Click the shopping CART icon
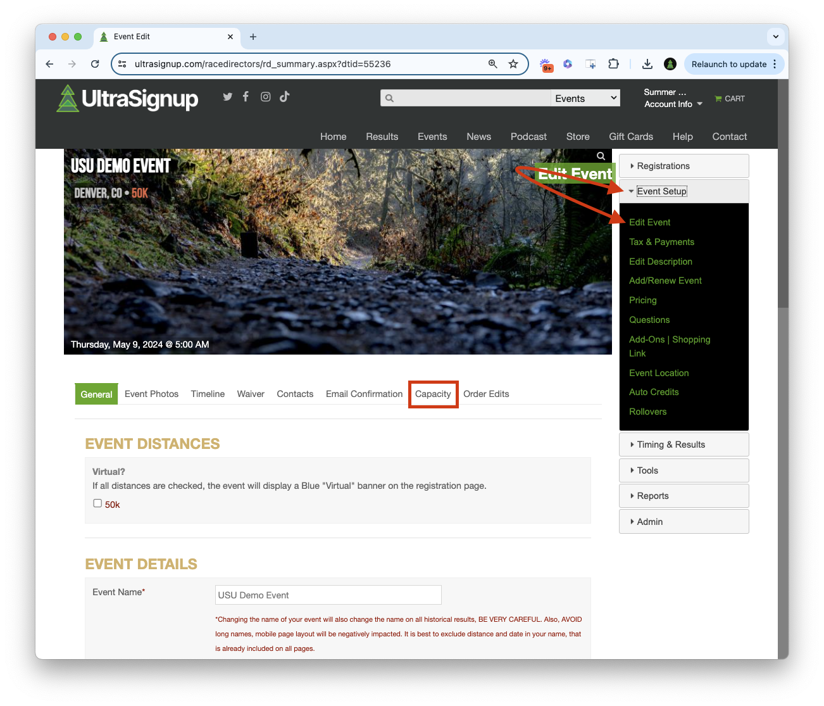Screen dimensions: 824x706 [730, 99]
